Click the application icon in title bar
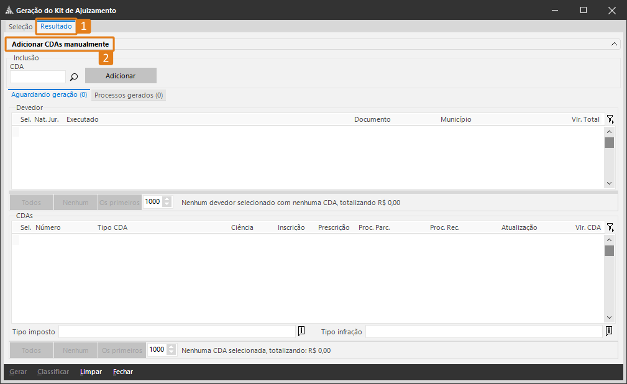Viewport: 627px width, 384px height. click(8, 11)
